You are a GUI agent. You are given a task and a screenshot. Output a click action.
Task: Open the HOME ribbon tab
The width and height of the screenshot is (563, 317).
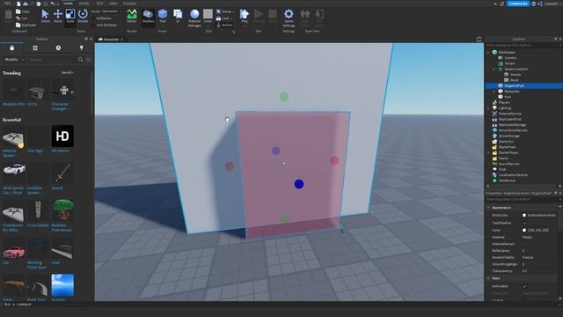point(68,4)
